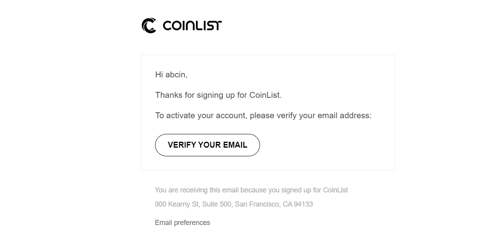This screenshot has width=492, height=236.
Task: Click the "900 Kearny St" street address
Action: pos(177,204)
